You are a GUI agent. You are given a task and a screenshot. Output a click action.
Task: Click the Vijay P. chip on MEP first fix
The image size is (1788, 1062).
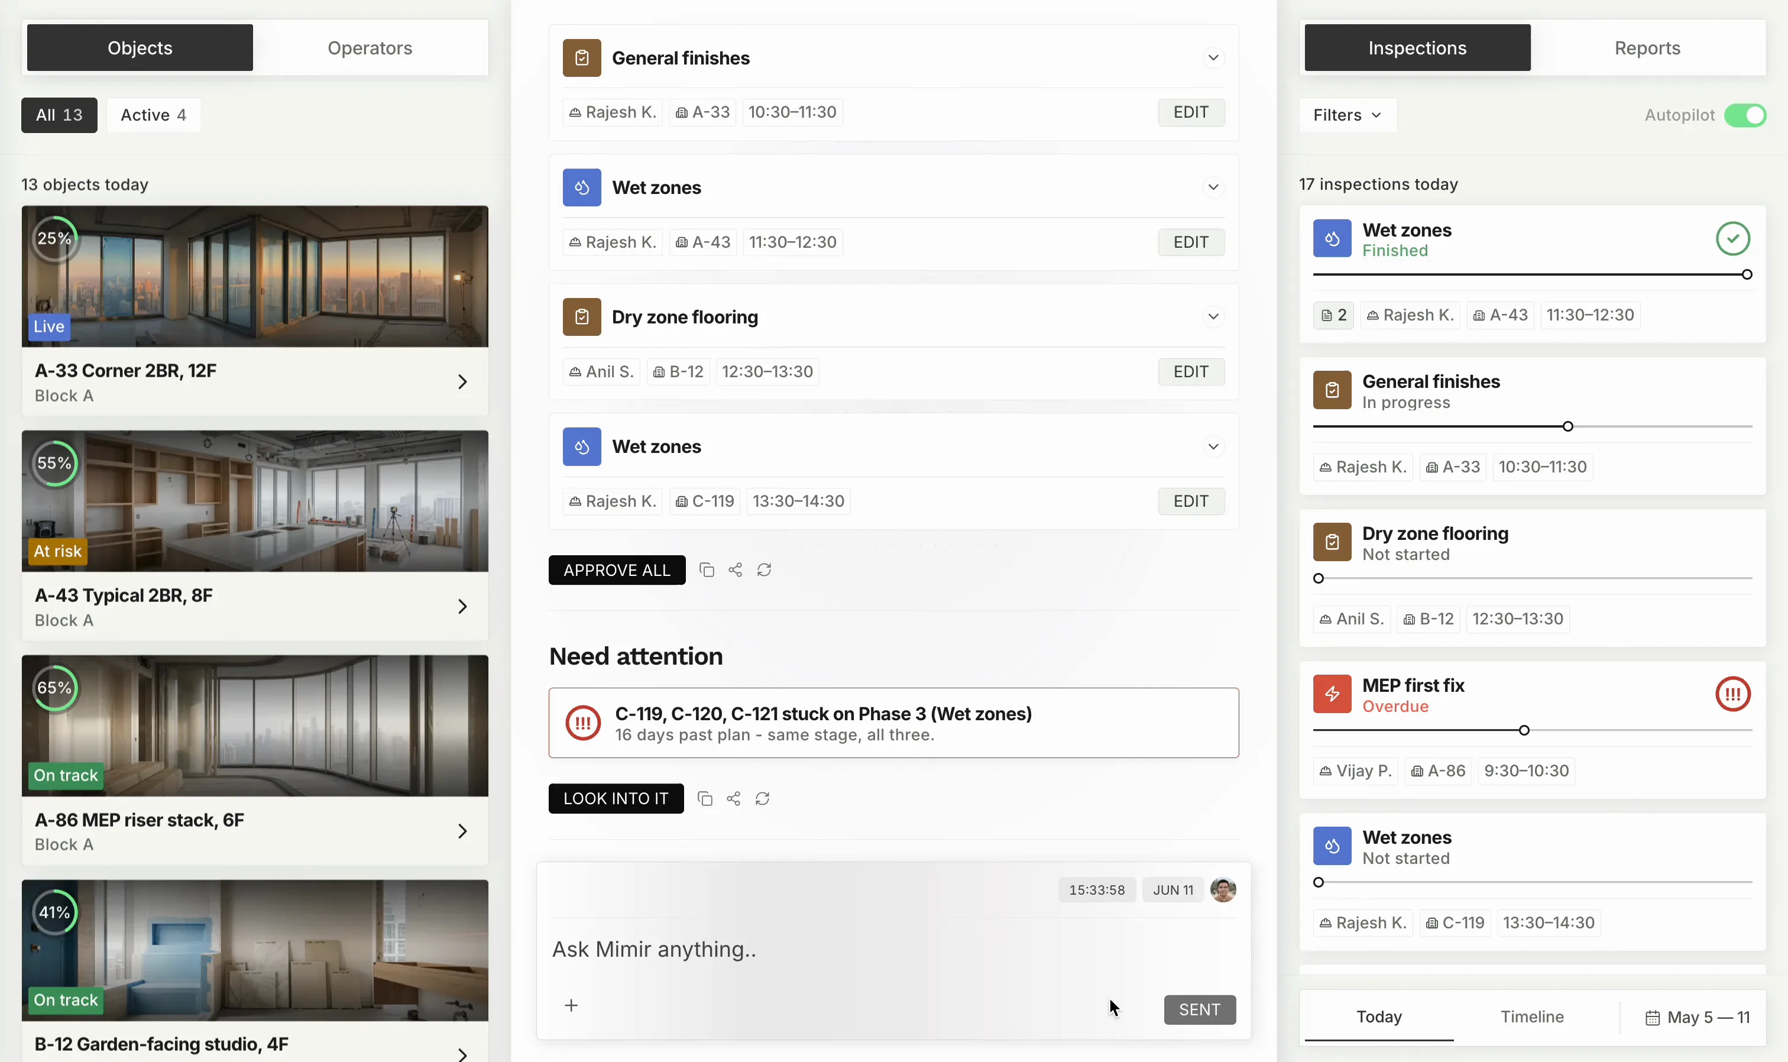pyautogui.click(x=1356, y=770)
